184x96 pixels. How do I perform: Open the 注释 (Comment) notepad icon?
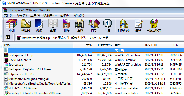pos(138,25)
